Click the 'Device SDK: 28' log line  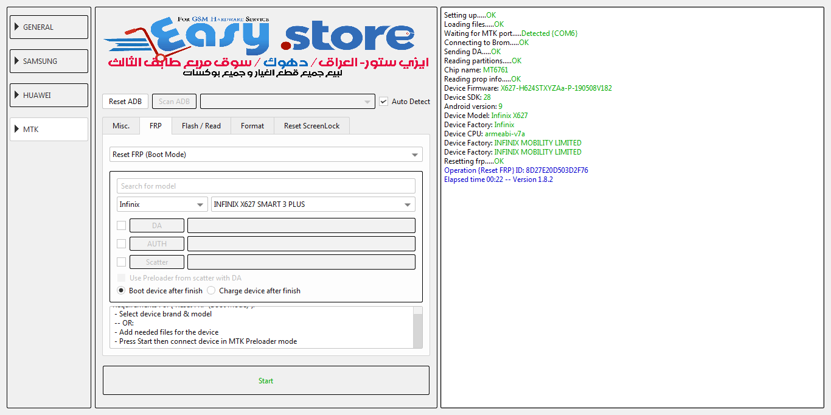(x=467, y=97)
